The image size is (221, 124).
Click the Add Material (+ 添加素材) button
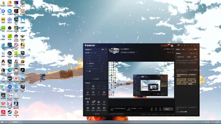pyautogui.click(x=96, y=79)
